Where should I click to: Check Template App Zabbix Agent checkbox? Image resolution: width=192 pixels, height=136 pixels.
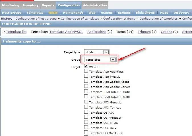86,81
